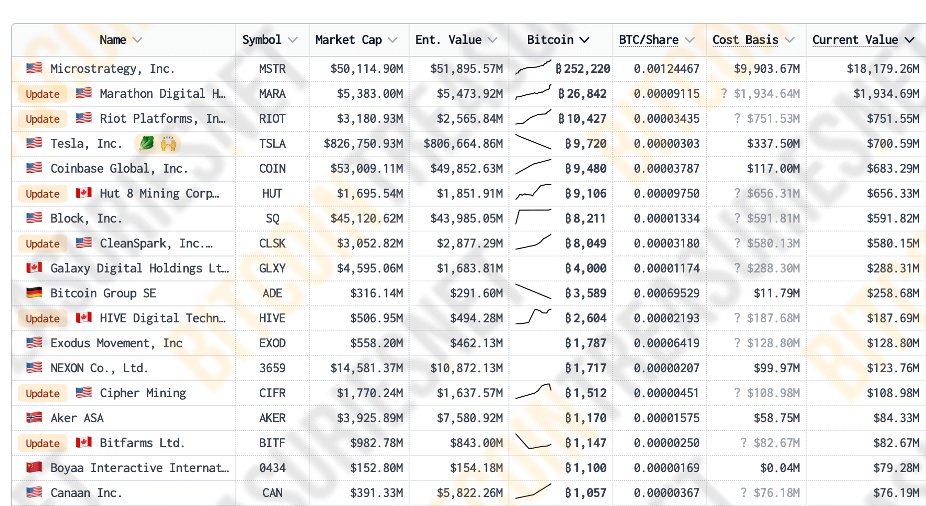Screen dimensions: 926x506
Task: Click Update button for Hut 8 Mining
Action: pos(42,194)
